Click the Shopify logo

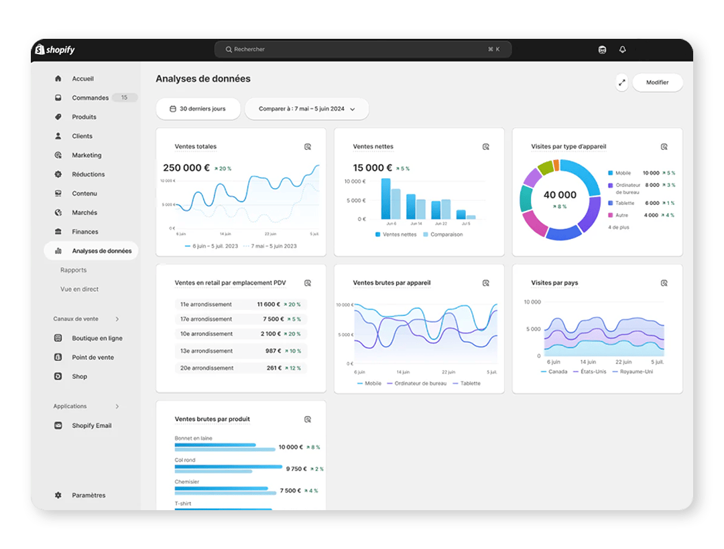point(54,49)
